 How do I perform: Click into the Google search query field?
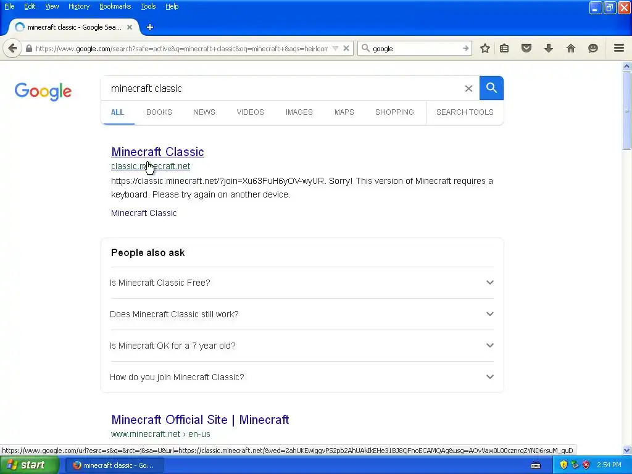282,88
